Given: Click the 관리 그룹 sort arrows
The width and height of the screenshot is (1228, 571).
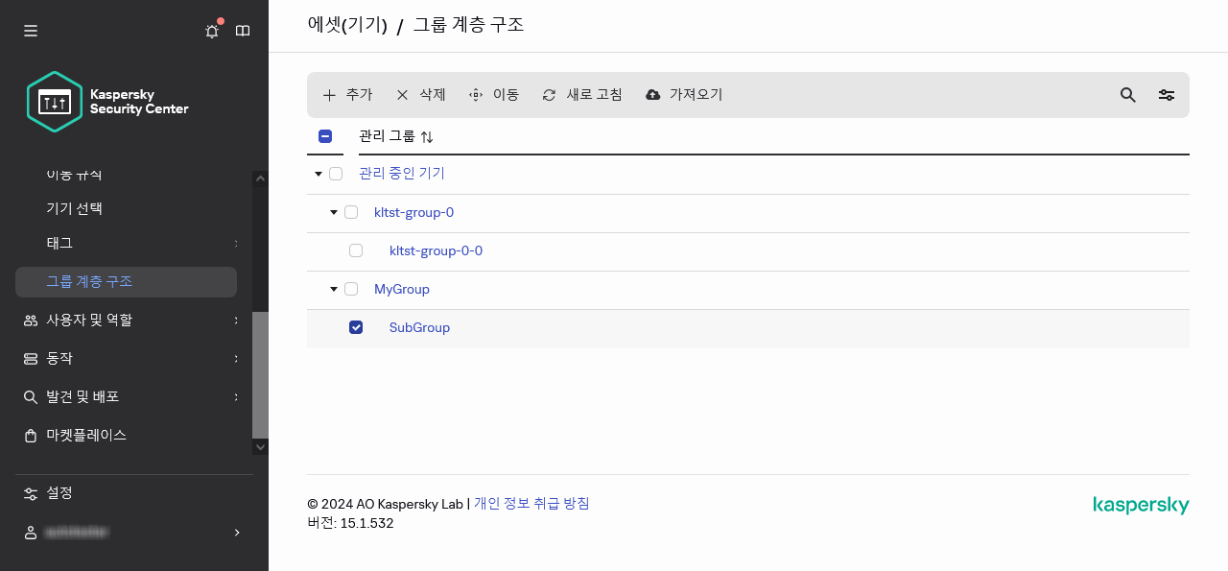Looking at the screenshot, I should [x=427, y=136].
